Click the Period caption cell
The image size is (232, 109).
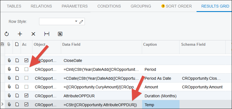pyautogui.click(x=161, y=69)
